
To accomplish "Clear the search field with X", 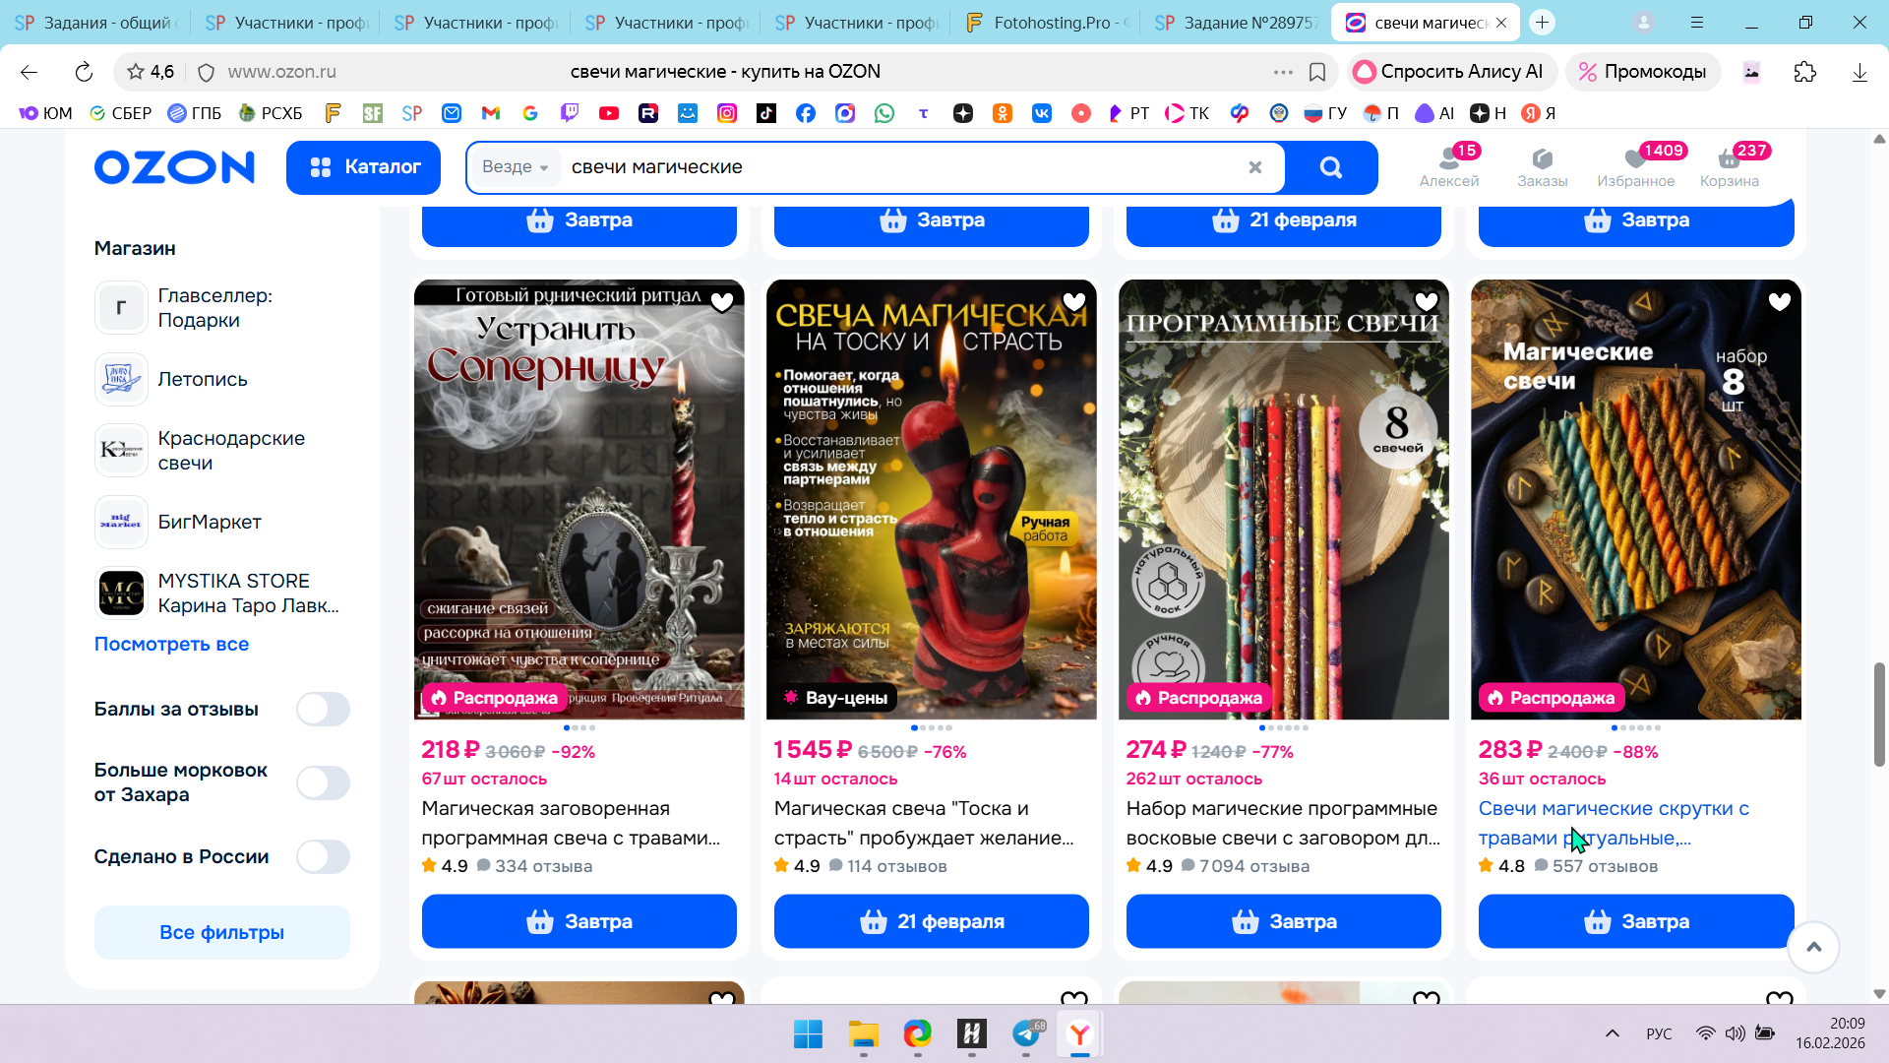I will (1254, 167).
